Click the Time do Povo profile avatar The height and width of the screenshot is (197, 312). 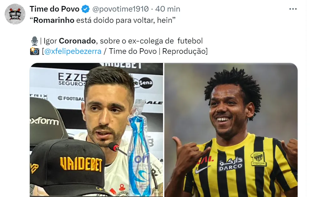[15, 14]
